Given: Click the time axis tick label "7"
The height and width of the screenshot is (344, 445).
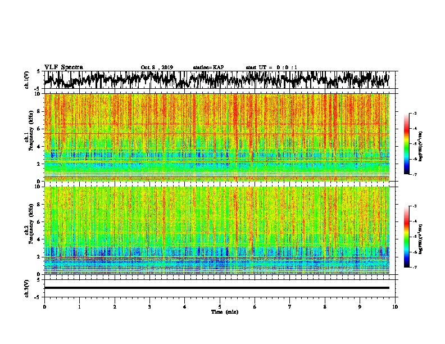Looking at the screenshot, I should [x=290, y=306].
